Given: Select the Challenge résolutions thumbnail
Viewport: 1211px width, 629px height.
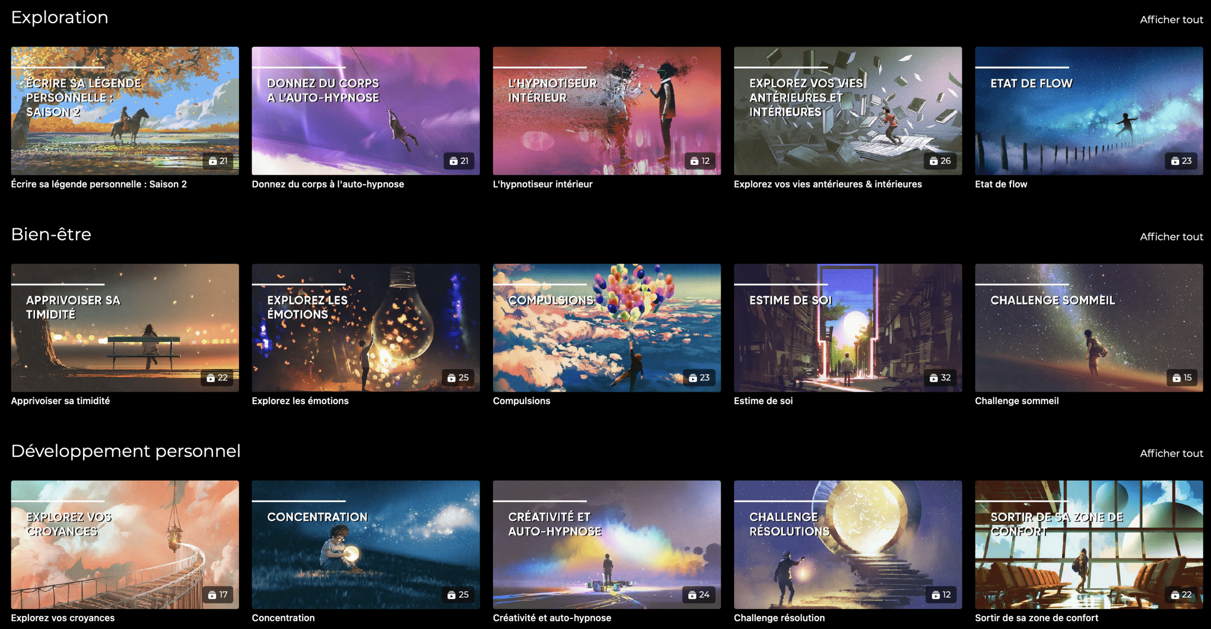Looking at the screenshot, I should [x=847, y=544].
